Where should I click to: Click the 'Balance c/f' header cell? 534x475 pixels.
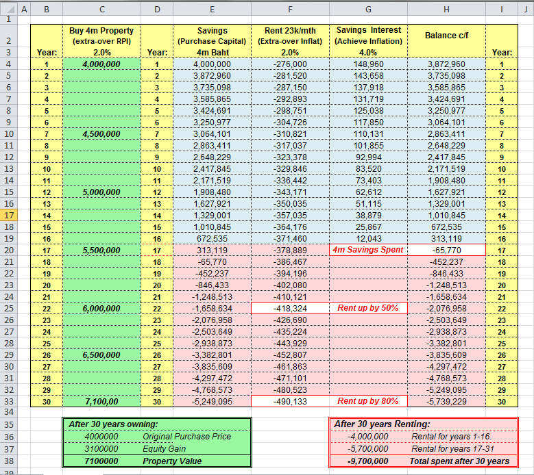[446, 36]
